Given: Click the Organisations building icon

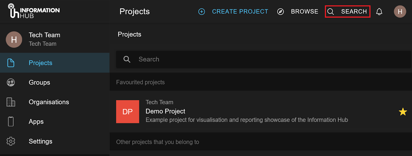Looking at the screenshot, I should pos(11,102).
